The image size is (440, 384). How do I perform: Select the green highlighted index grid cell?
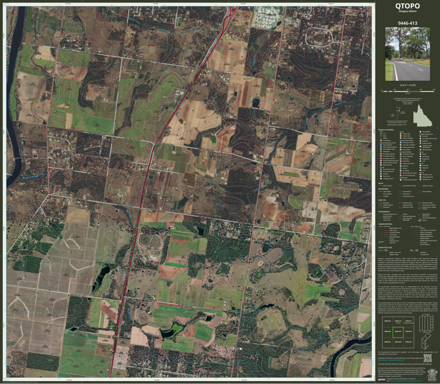point(398,332)
